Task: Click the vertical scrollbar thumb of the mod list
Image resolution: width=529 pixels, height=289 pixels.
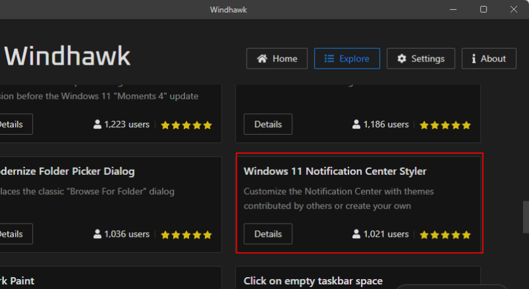Action: click(x=526, y=213)
